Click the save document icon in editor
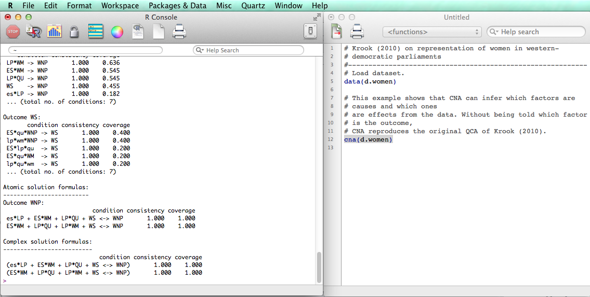 point(336,32)
